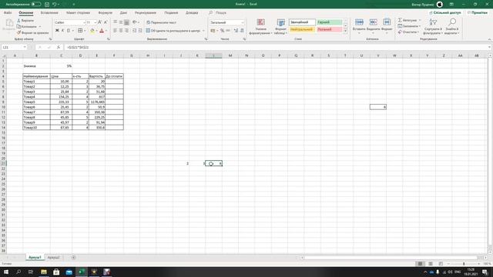Viewport: 493px width, 277px height.
Task: Click the Cut scissors icon
Action: [18, 21]
